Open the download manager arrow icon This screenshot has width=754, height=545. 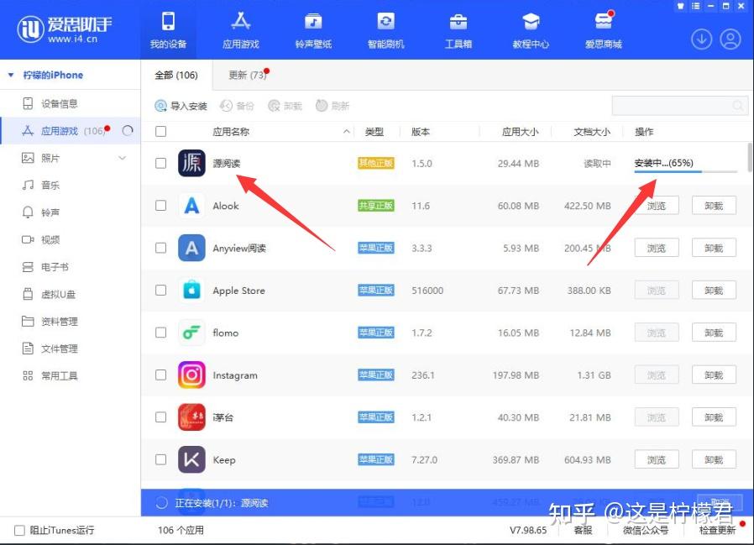coord(702,39)
